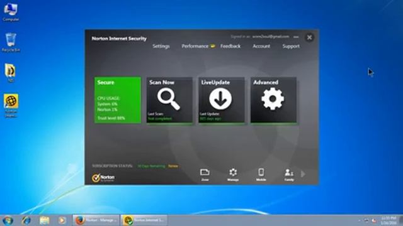This screenshot has height=226, width=403.
Task: Show hidden system tray icons
Action: 360,220
